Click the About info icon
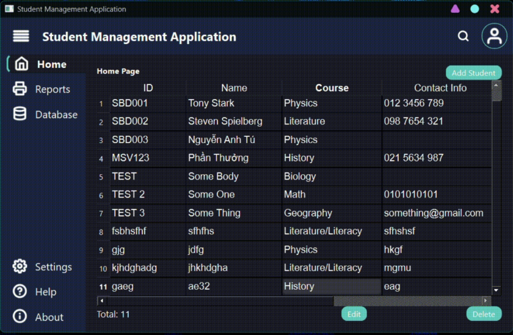The image size is (513, 335). click(x=20, y=316)
